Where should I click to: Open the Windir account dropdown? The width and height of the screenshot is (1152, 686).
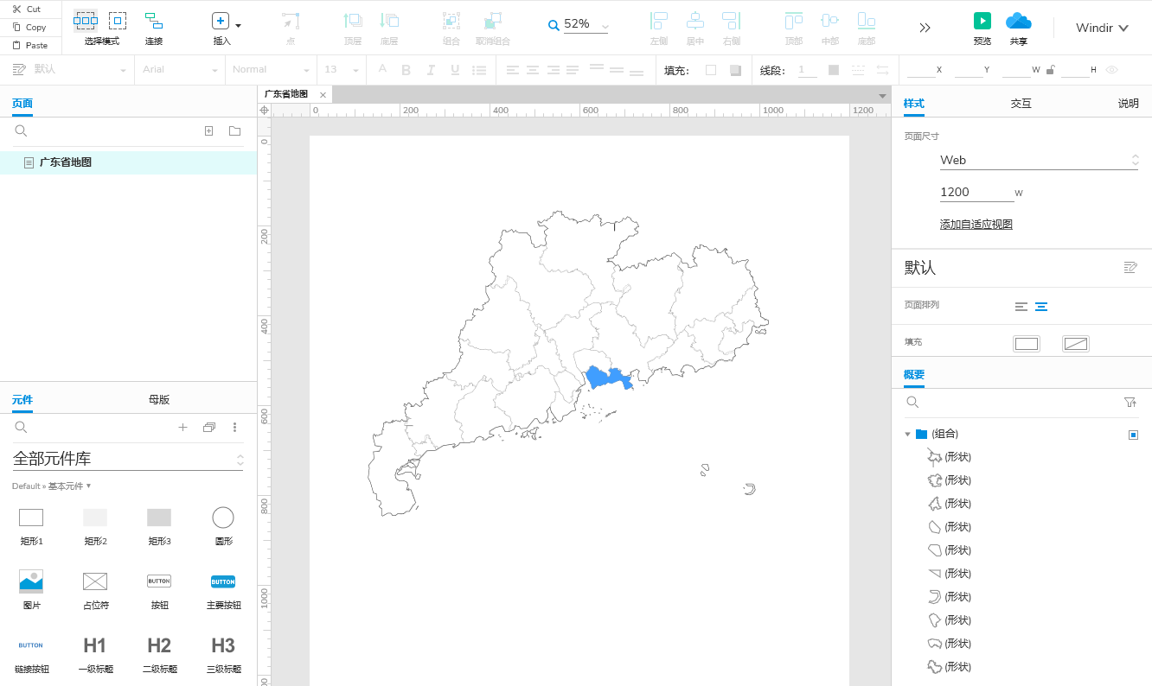[1102, 28]
